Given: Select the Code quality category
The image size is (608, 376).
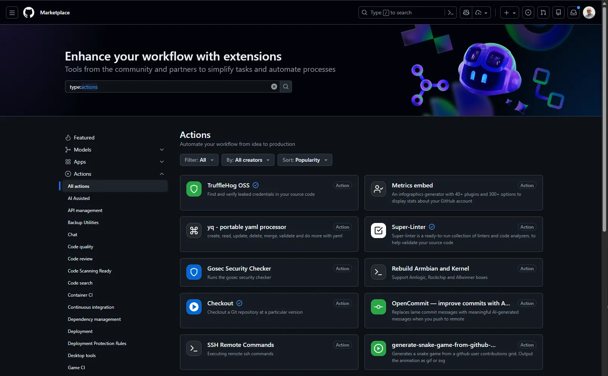Looking at the screenshot, I should [x=81, y=246].
